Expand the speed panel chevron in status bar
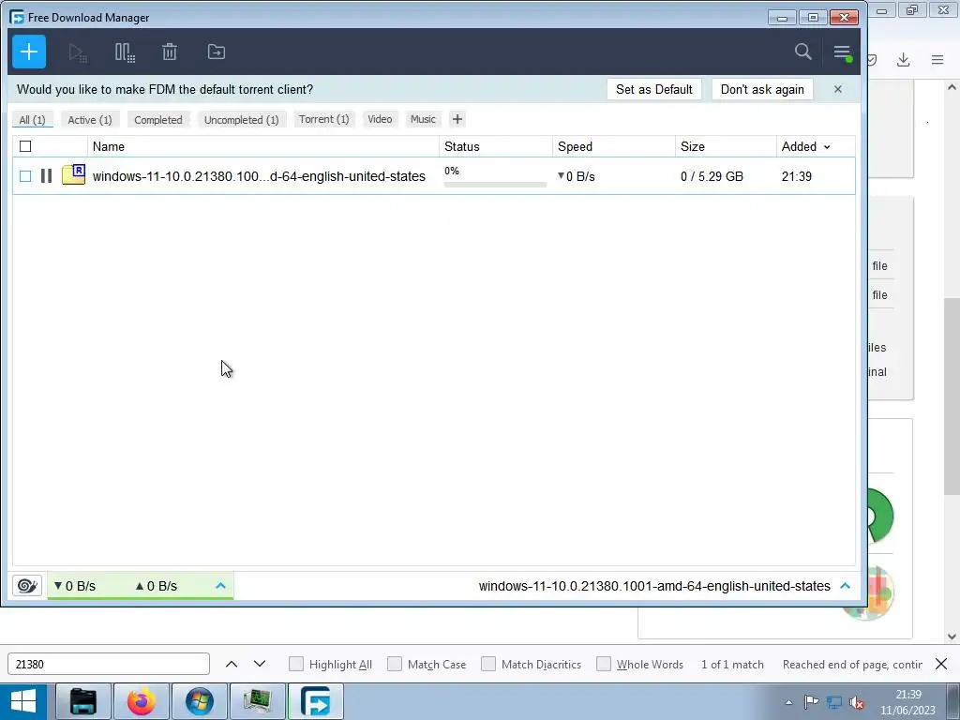Screen dimensions: 960x720 221,586
